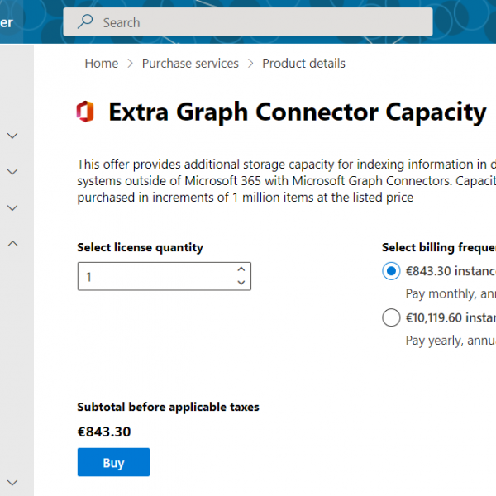Click the Office logo beside the product title
Image resolution: width=496 pixels, height=496 pixels.
(x=85, y=112)
